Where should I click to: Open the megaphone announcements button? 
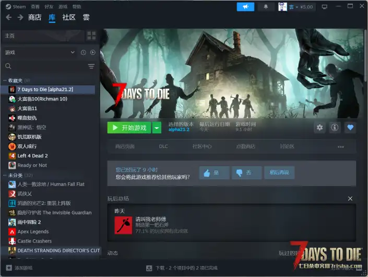(x=245, y=7)
